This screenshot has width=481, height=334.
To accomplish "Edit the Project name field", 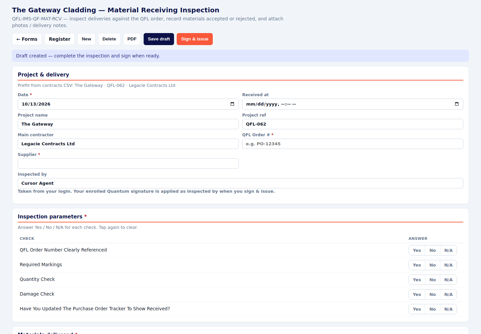I will (128, 124).
